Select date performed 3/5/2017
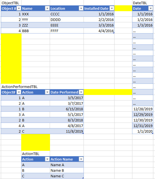The width and height of the screenshot is (155, 179). click(x=67, y=98)
